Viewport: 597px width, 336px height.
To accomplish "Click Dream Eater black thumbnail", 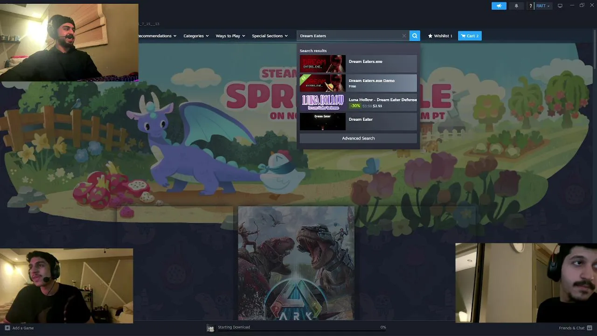I will point(322,122).
